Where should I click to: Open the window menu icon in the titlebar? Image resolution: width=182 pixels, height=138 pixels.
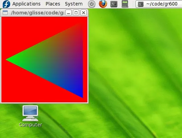pos(5,13)
